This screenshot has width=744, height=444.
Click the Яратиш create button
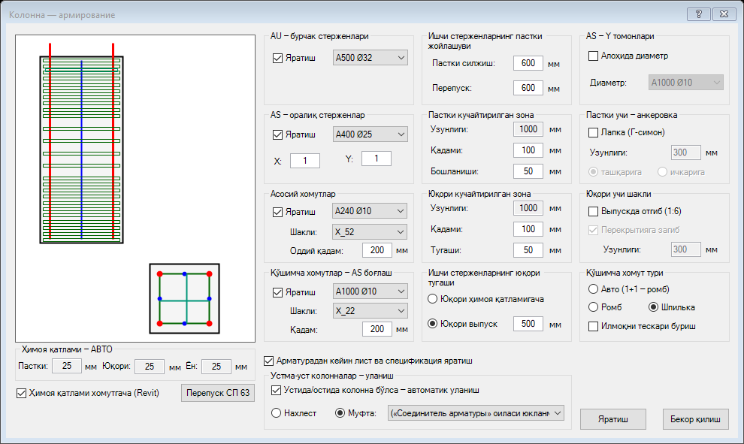coord(613,419)
